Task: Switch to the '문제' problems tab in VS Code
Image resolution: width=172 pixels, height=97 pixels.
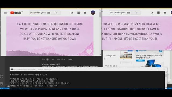Action: click(x=44, y=59)
